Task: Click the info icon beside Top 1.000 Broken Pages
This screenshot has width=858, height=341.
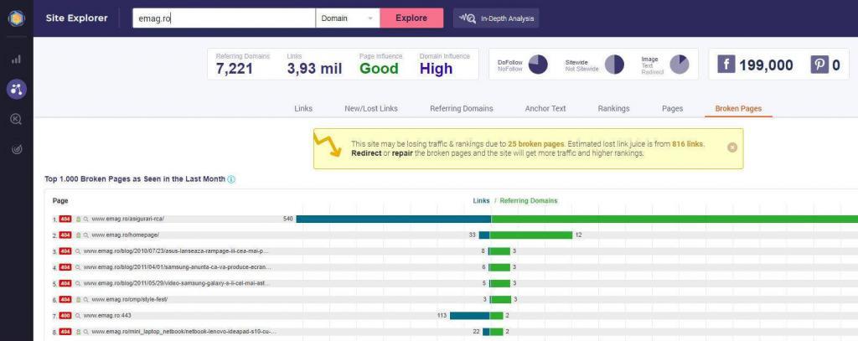Action: pos(231,179)
